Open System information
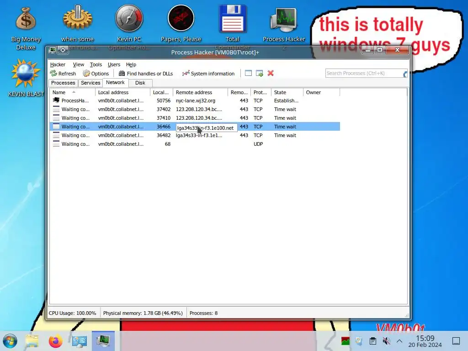Image resolution: width=468 pixels, height=351 pixels. coord(208,74)
